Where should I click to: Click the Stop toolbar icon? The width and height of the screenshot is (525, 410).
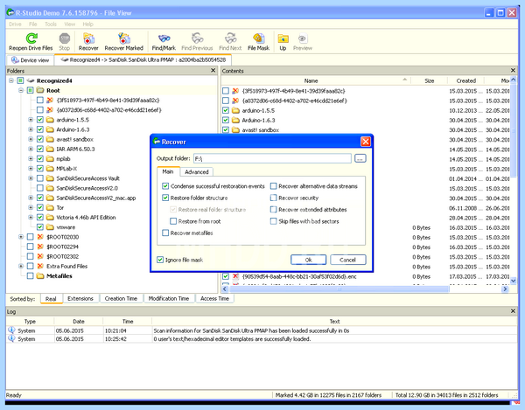click(64, 38)
